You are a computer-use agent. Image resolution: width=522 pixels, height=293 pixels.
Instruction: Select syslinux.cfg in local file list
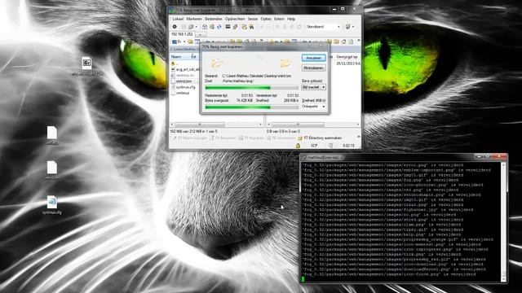click(183, 87)
